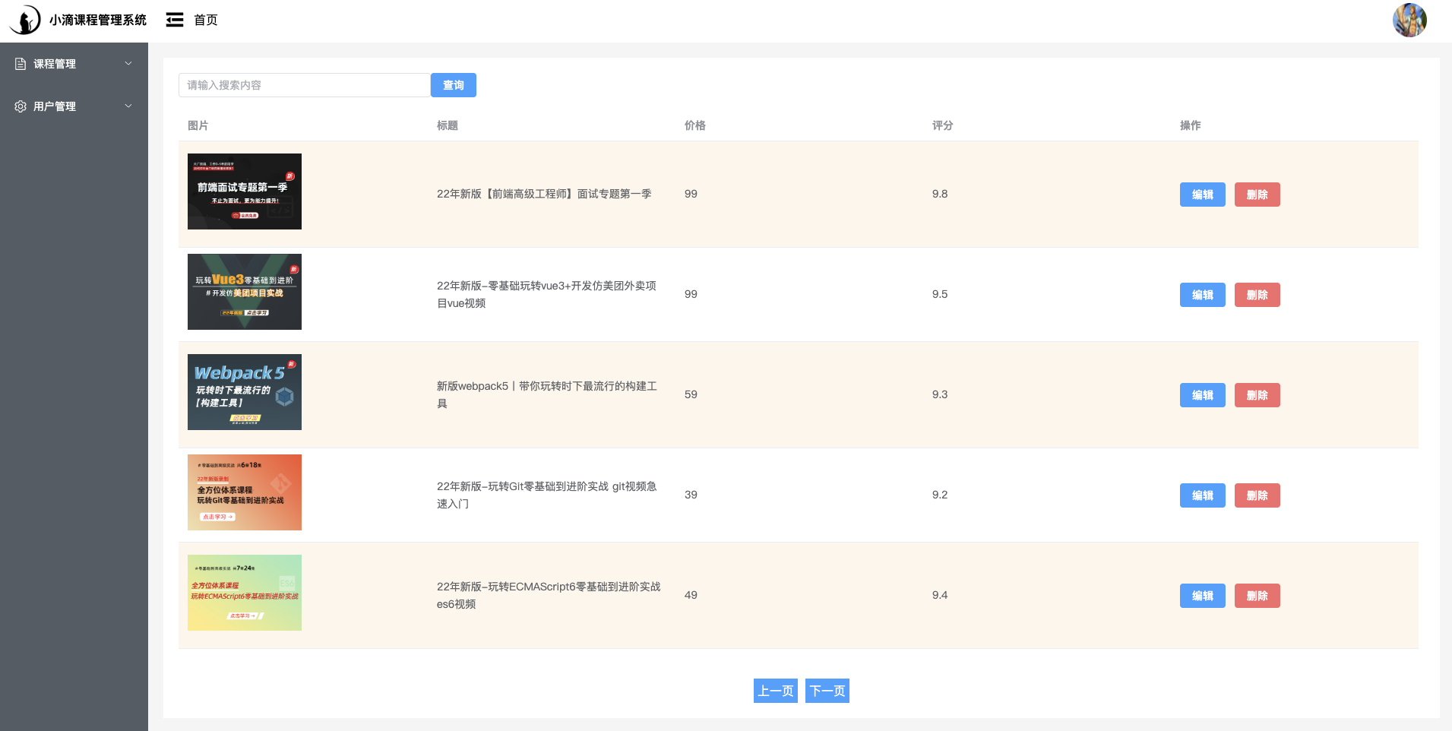The height and width of the screenshot is (731, 1452).
Task: Click the 课程管理 document icon
Action: click(21, 64)
